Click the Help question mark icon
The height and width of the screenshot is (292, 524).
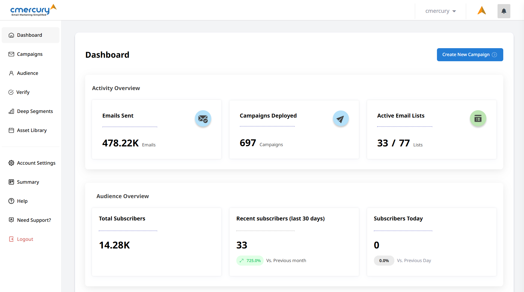[11, 201]
